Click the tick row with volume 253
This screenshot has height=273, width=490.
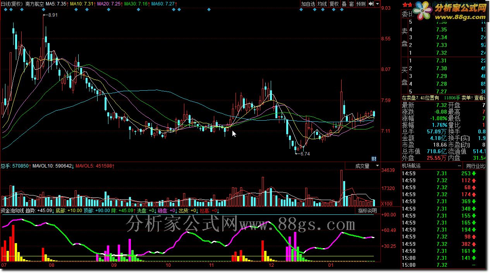point(443,173)
